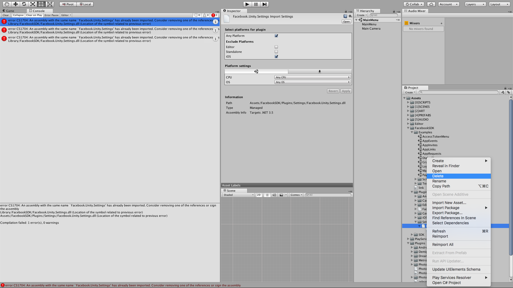Viewport: 513px width, 288px height.
Task: Enable the iOS platform checkbox for the plugin
Action: click(x=276, y=56)
